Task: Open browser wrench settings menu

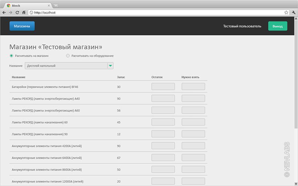Action: click(294, 12)
